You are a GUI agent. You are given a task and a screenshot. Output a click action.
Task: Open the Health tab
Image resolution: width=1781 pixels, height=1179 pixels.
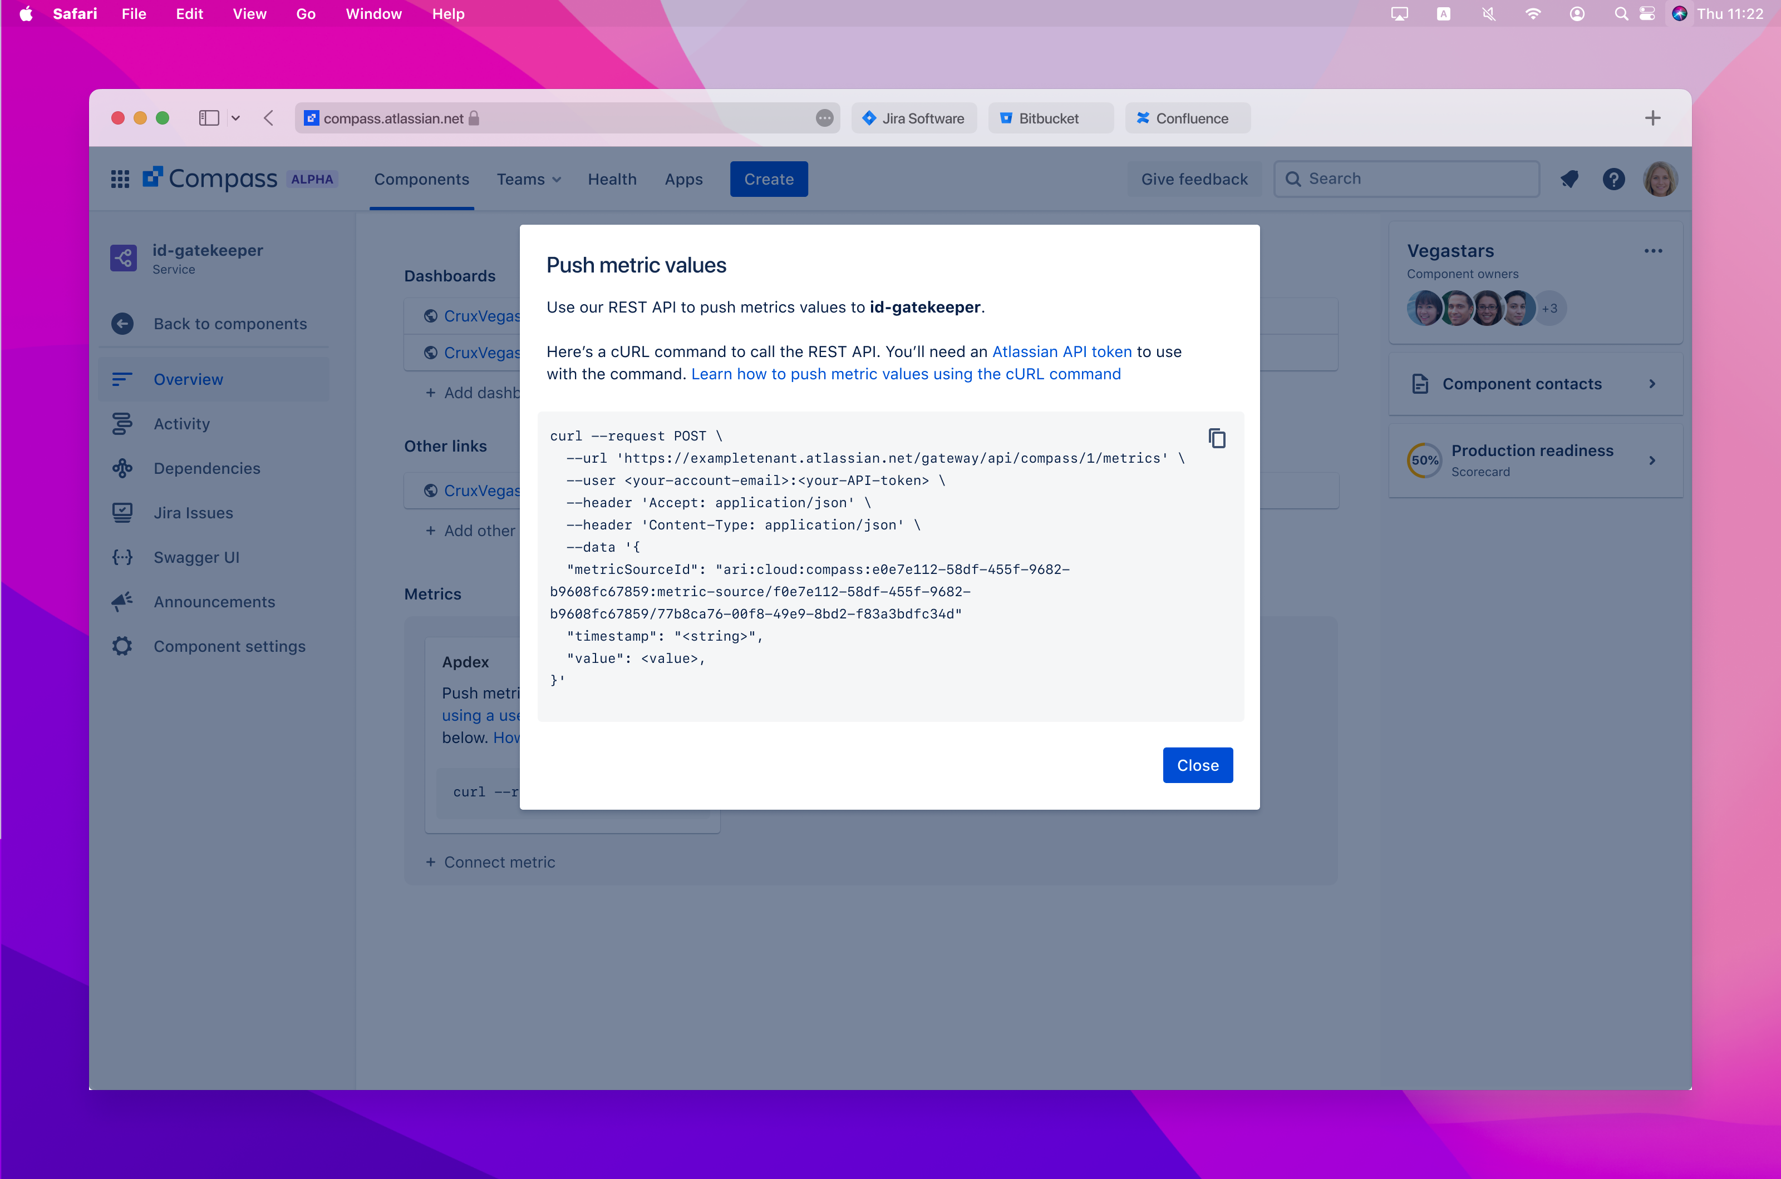pos(612,179)
